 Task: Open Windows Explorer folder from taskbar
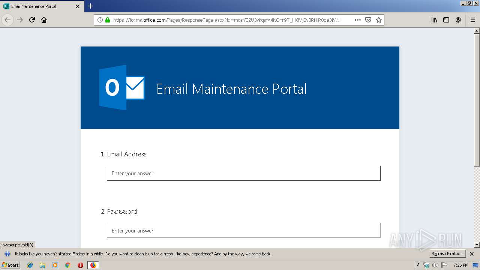[x=42, y=265]
